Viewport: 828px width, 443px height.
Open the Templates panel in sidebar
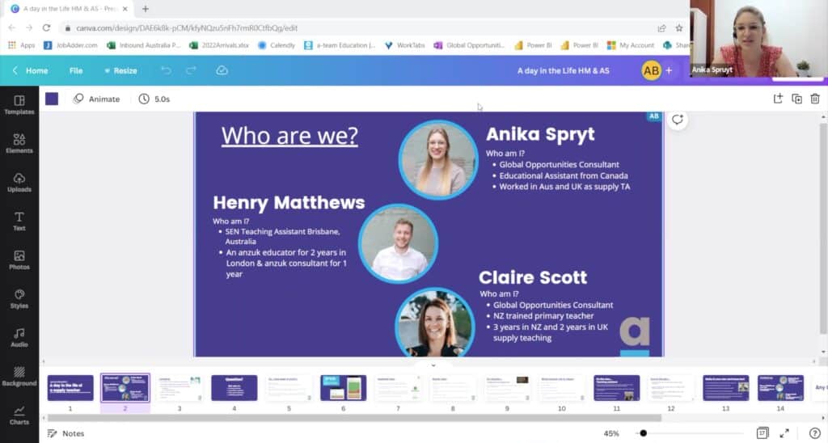pyautogui.click(x=19, y=104)
